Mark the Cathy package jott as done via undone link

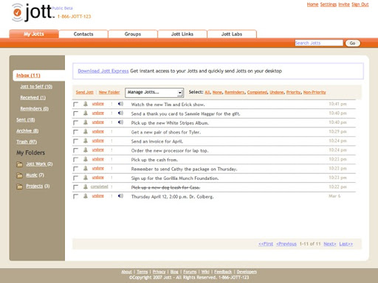pyautogui.click(x=98, y=168)
